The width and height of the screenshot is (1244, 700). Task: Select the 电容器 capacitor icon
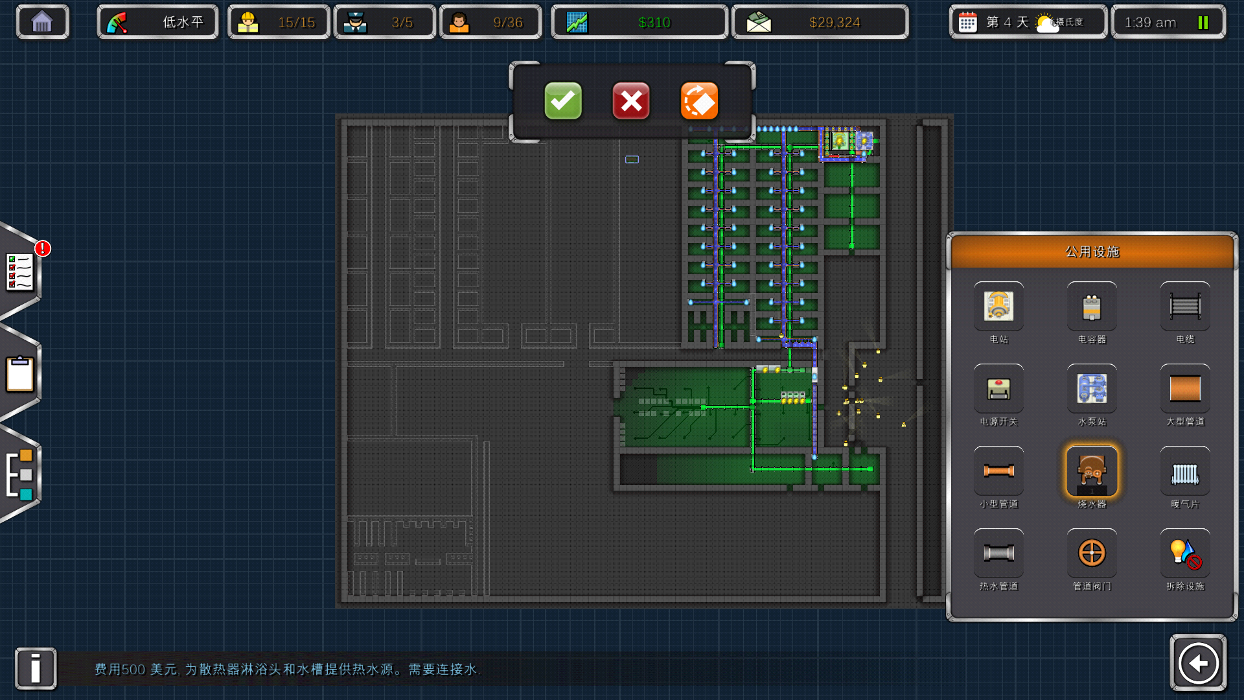coord(1092,306)
